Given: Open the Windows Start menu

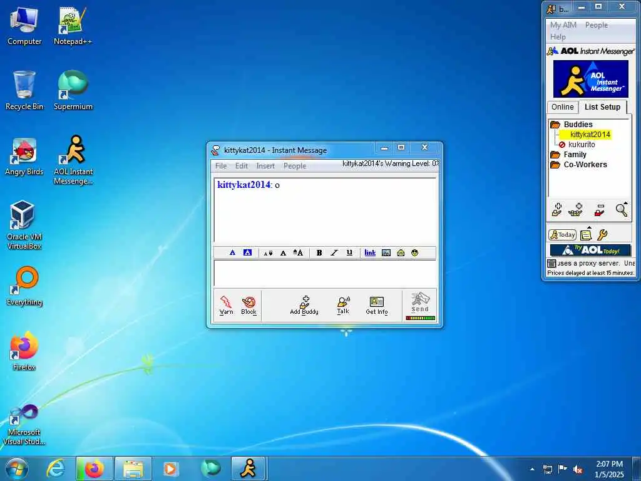Looking at the screenshot, I should click(x=17, y=468).
